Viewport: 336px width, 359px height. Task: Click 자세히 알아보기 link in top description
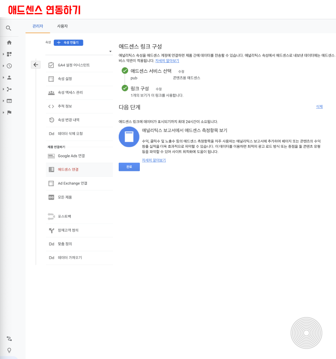(167, 61)
